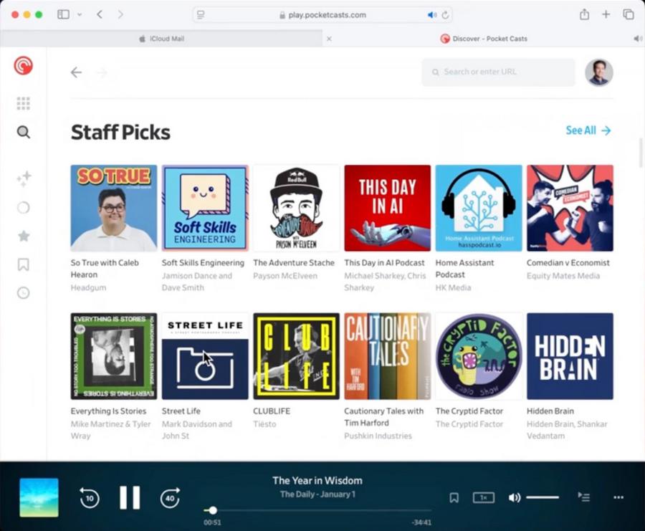Switch to the iCloud Mail tab
The image size is (645, 531).
[161, 39]
